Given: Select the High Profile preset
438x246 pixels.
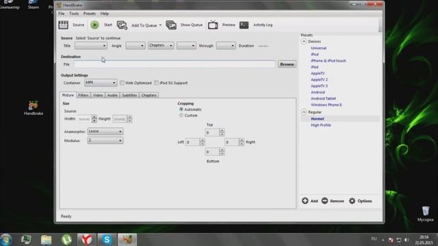Looking at the screenshot, I should pos(321,125).
